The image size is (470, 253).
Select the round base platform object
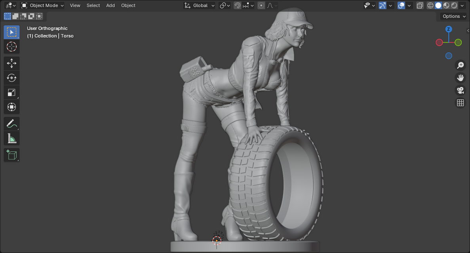(x=245, y=246)
